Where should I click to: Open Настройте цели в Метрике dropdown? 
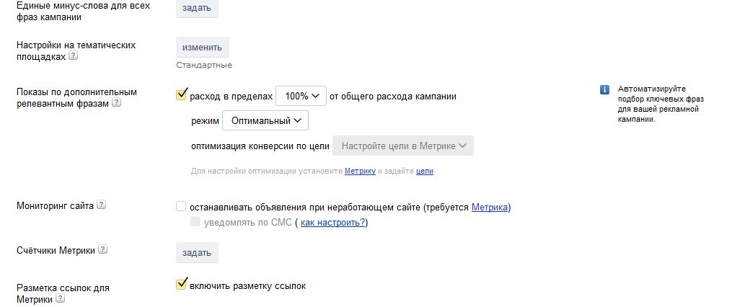(402, 146)
